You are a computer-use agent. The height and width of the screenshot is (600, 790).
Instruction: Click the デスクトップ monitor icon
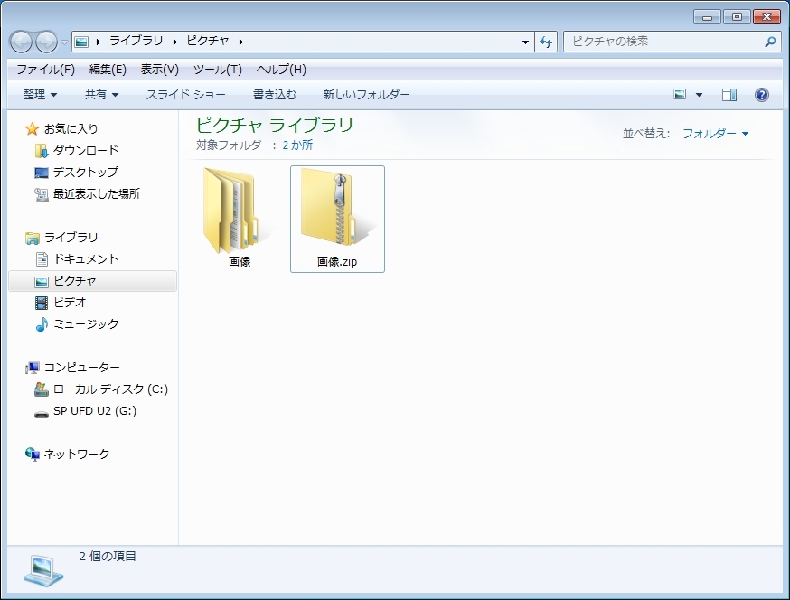pyautogui.click(x=41, y=173)
